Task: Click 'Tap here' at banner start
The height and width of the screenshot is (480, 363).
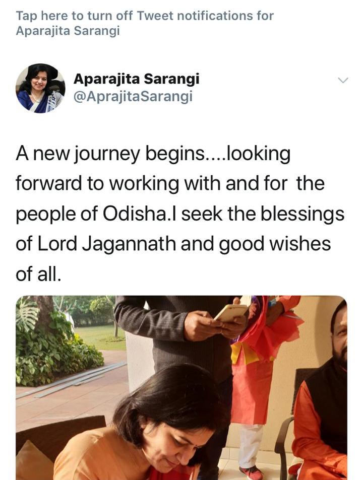Action: click(35, 16)
